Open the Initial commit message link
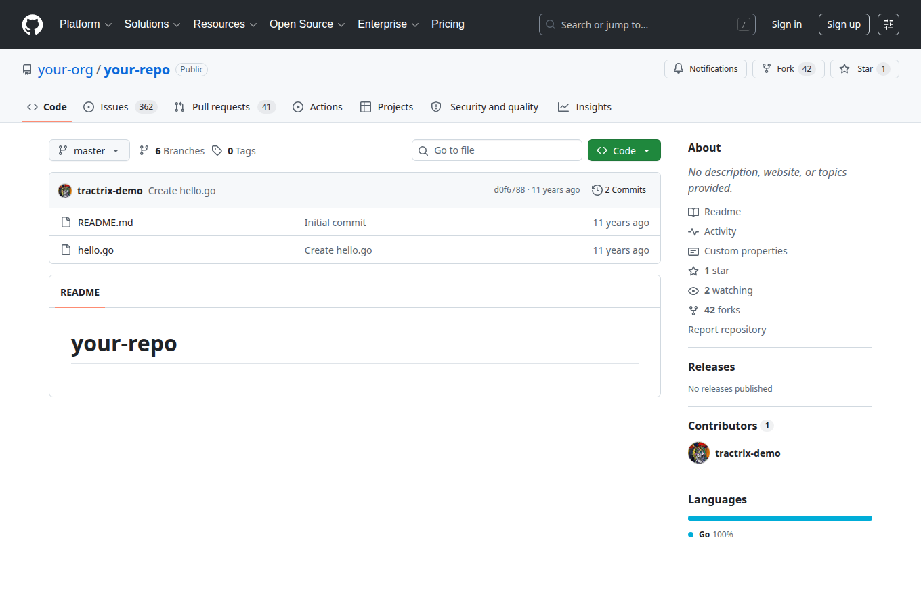This screenshot has width=921, height=609. pyautogui.click(x=335, y=223)
